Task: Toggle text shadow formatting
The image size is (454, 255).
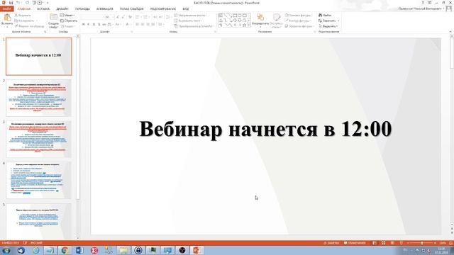Action: tap(99, 25)
